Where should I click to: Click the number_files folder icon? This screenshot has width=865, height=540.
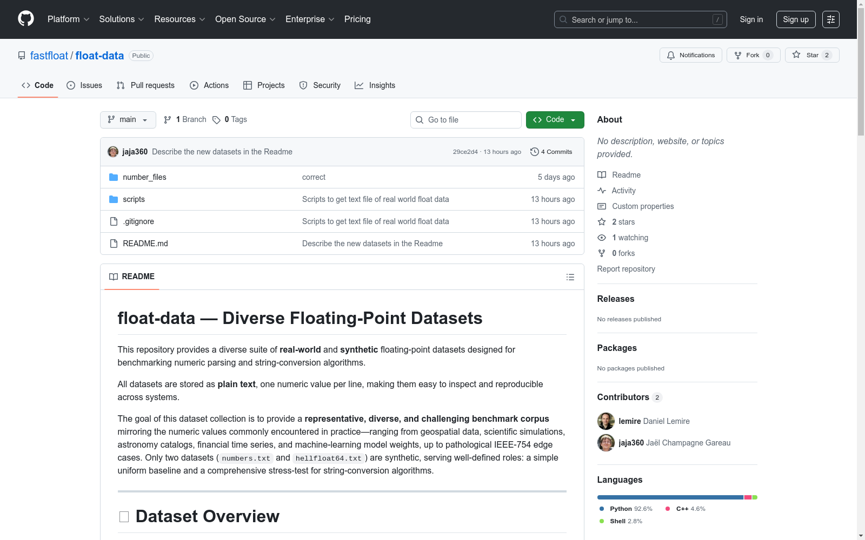tap(114, 177)
